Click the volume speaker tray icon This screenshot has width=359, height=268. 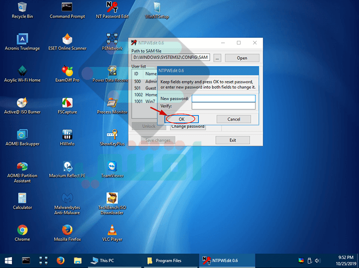[317, 260]
